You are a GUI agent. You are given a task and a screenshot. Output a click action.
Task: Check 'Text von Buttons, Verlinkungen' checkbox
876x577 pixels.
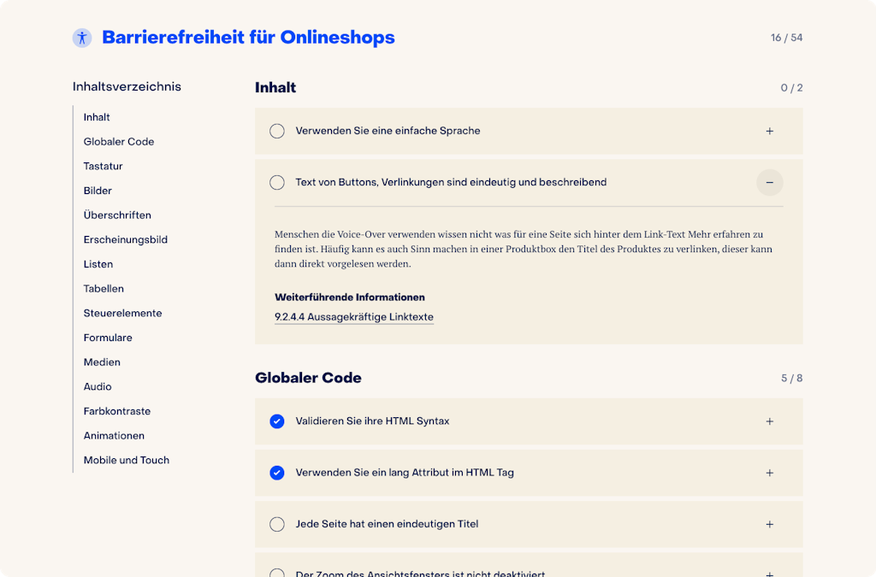[x=277, y=182]
